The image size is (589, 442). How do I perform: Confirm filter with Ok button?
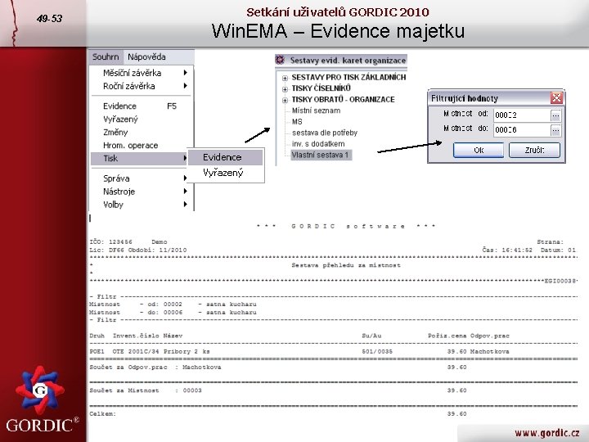479,150
